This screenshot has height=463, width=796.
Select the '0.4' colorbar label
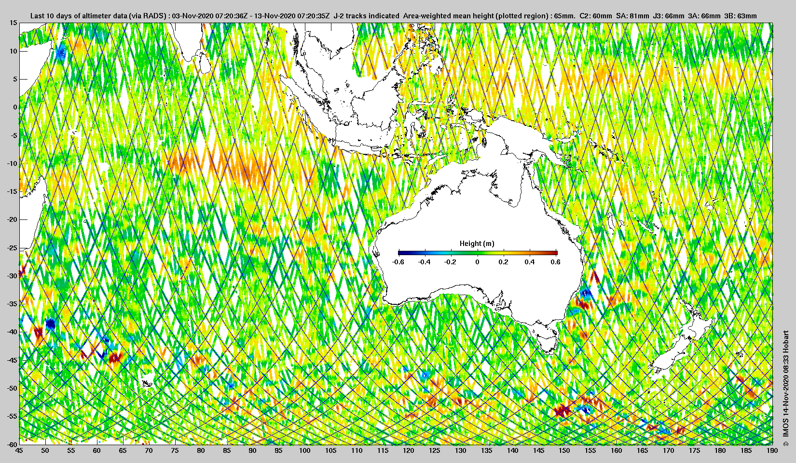pos(530,262)
